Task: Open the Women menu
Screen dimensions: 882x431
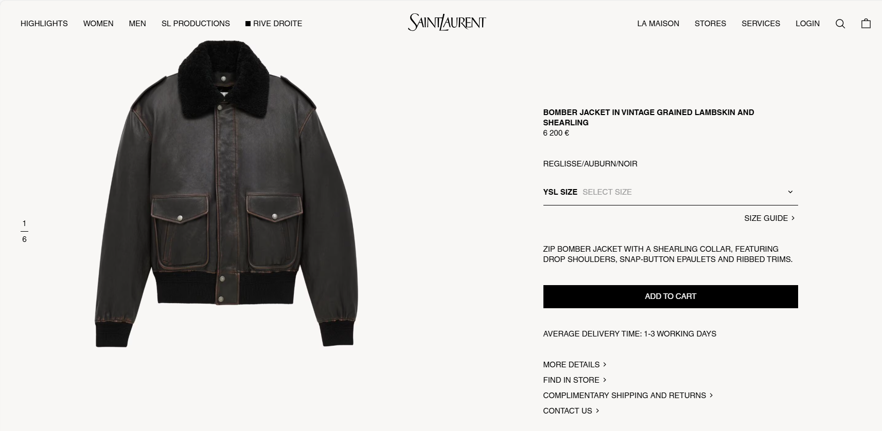Action: 98,24
